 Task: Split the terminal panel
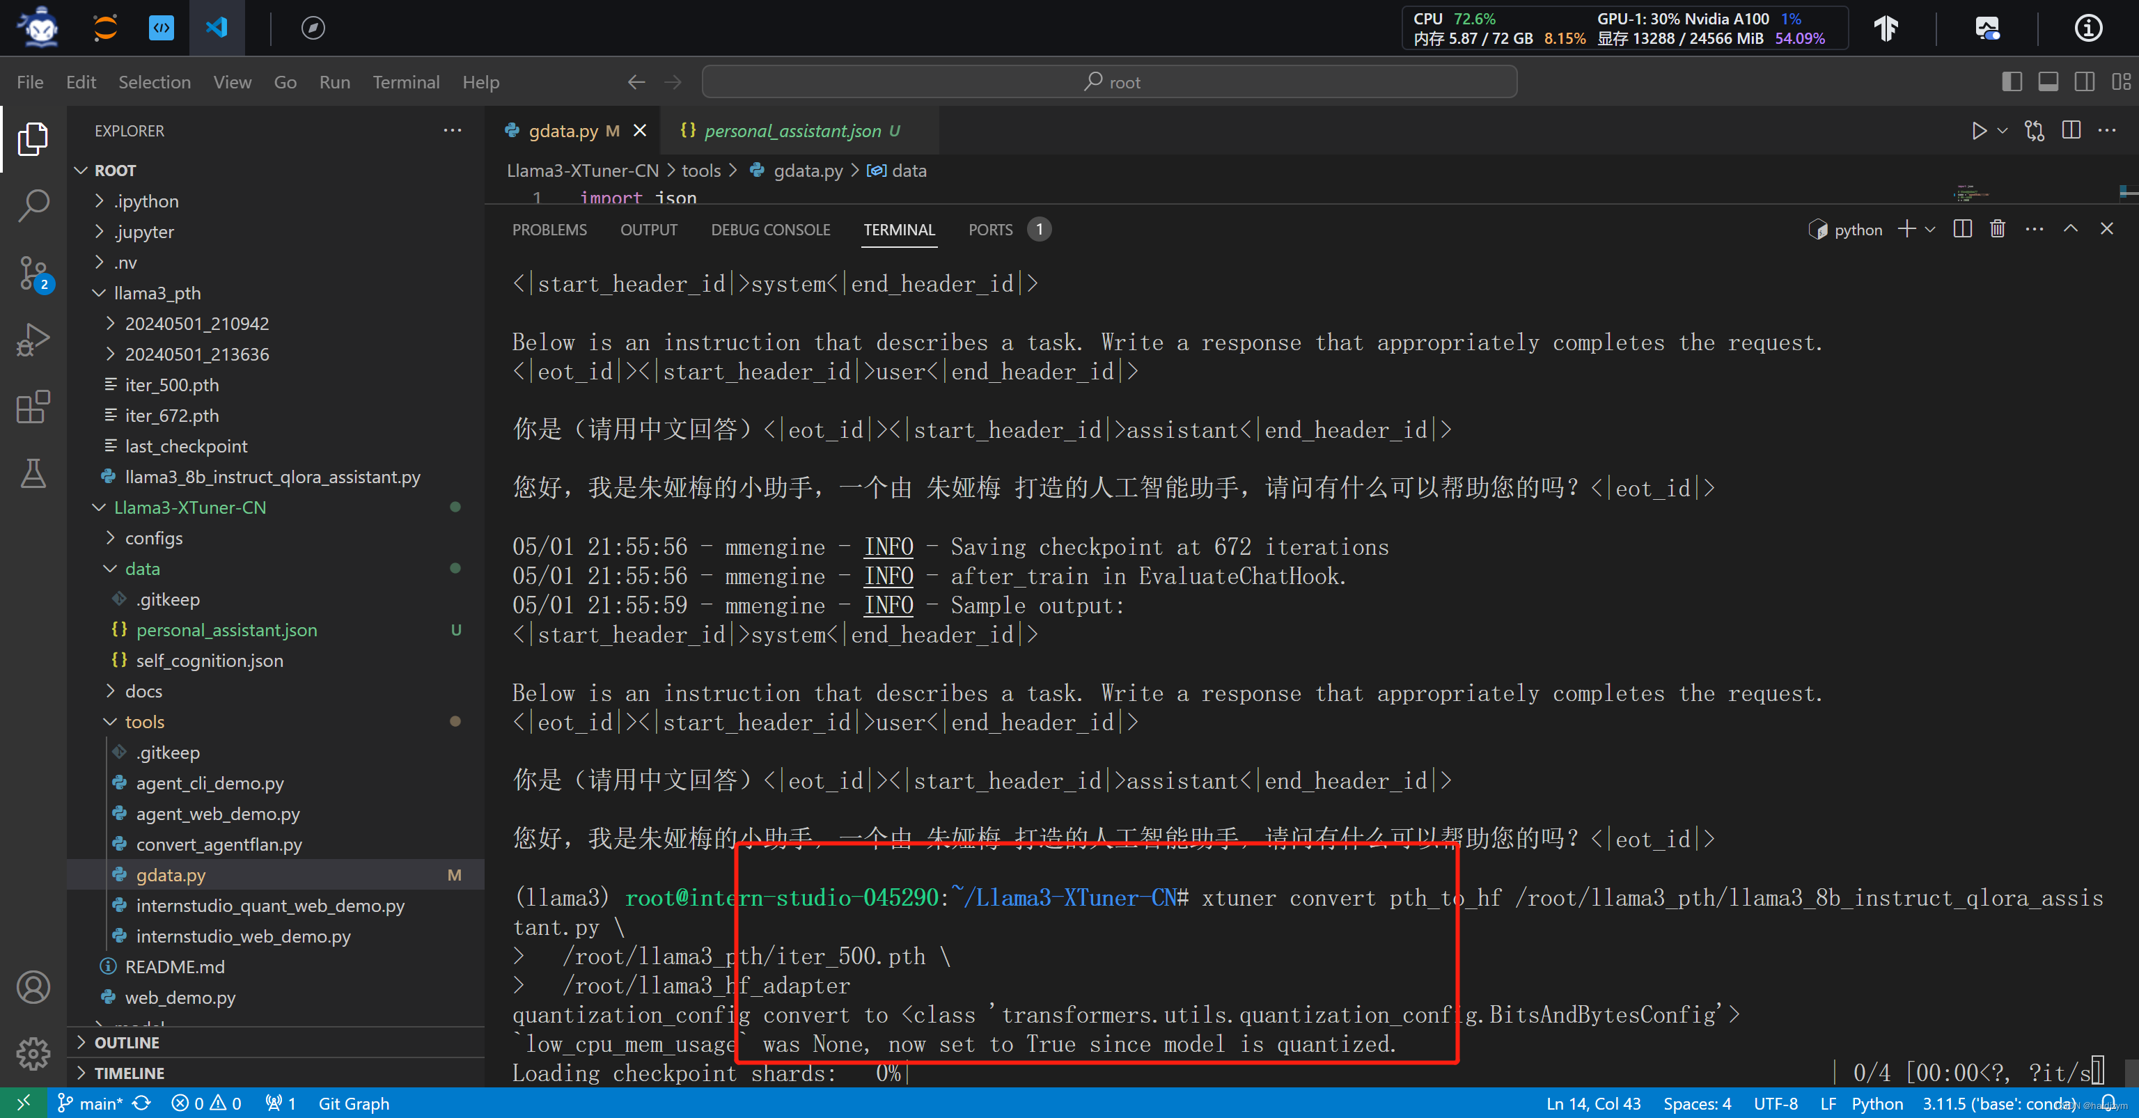click(1963, 228)
